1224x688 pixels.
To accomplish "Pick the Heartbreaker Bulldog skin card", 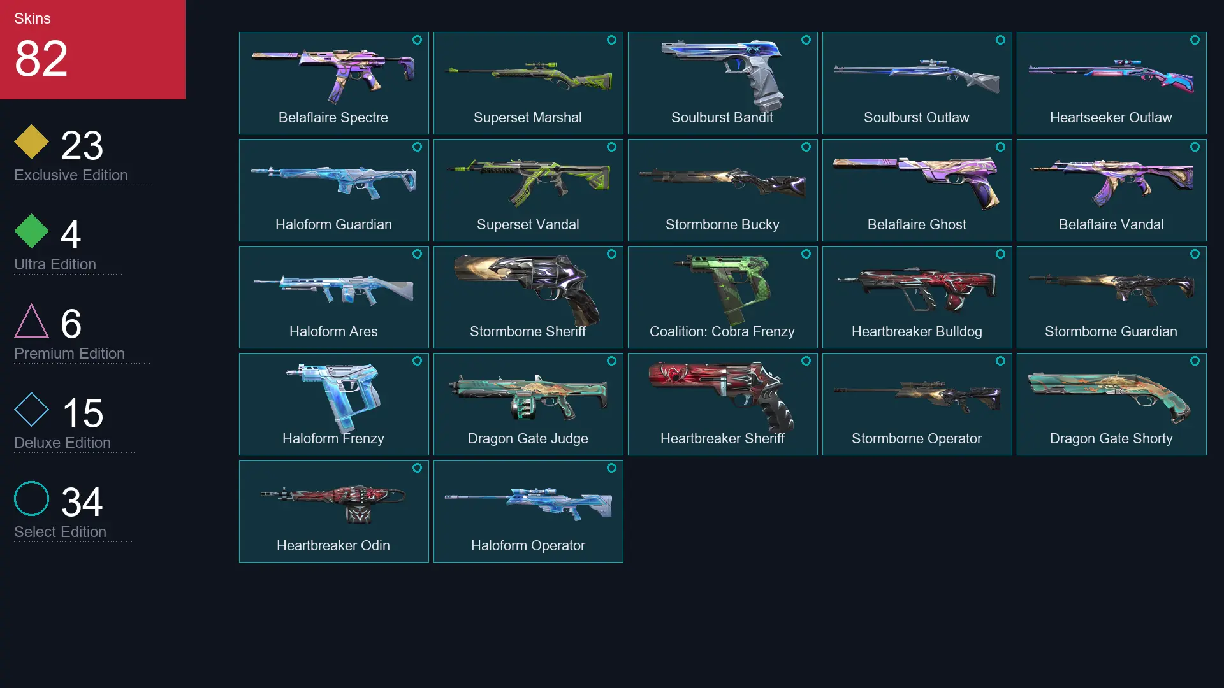I will [x=917, y=297].
